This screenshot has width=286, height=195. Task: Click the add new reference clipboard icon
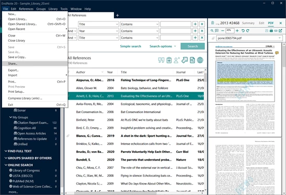169,60
